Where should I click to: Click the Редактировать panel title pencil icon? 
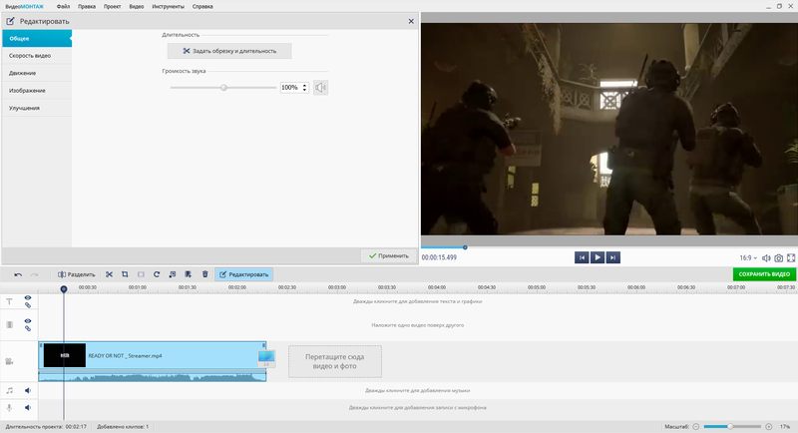coord(10,21)
